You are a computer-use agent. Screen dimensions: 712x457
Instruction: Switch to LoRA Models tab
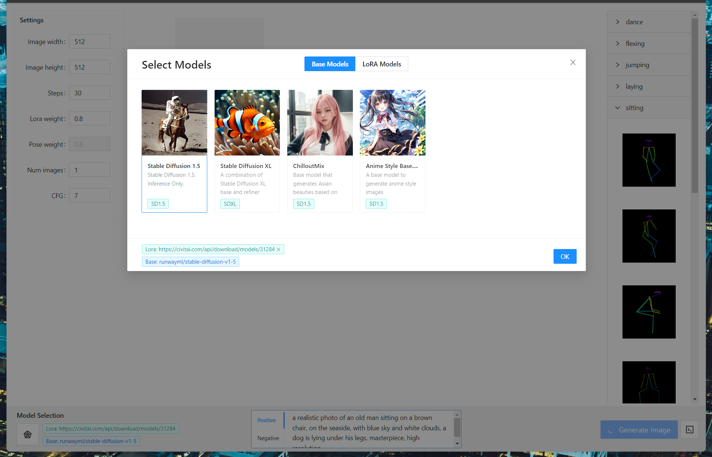pos(381,64)
